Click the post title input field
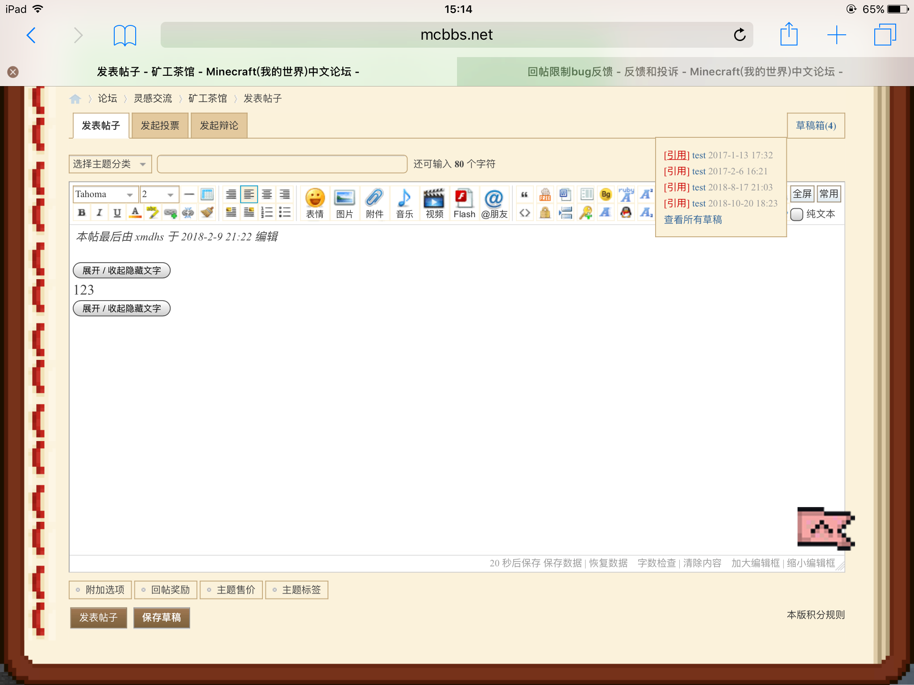The image size is (914, 685). pyautogui.click(x=282, y=164)
